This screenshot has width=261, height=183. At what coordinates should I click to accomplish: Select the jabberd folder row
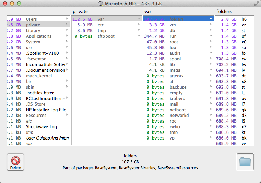178,98
